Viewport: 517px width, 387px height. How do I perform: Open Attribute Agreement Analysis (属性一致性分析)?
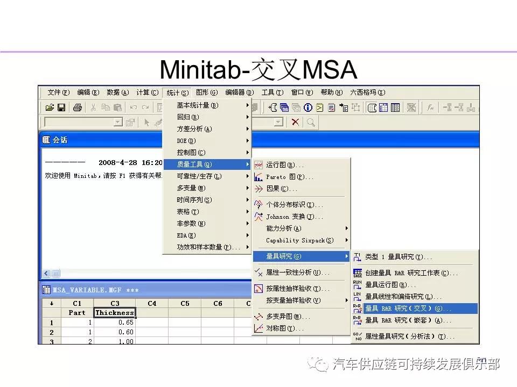coord(301,273)
